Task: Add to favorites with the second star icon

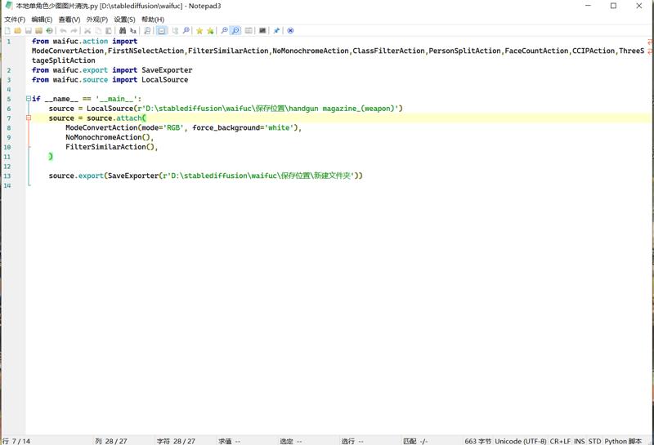Action: [210, 30]
